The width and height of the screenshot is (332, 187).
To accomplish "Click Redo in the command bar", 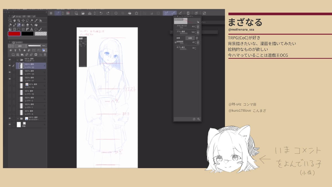I will (x=108, y=13).
